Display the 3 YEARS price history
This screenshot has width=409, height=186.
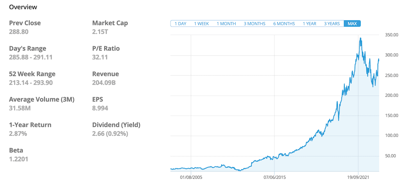332,24
